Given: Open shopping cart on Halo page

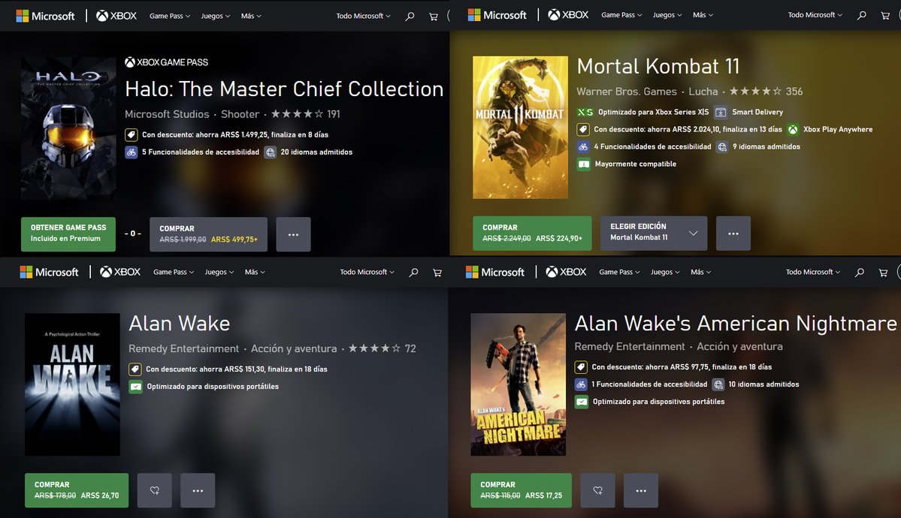Looking at the screenshot, I should [434, 16].
